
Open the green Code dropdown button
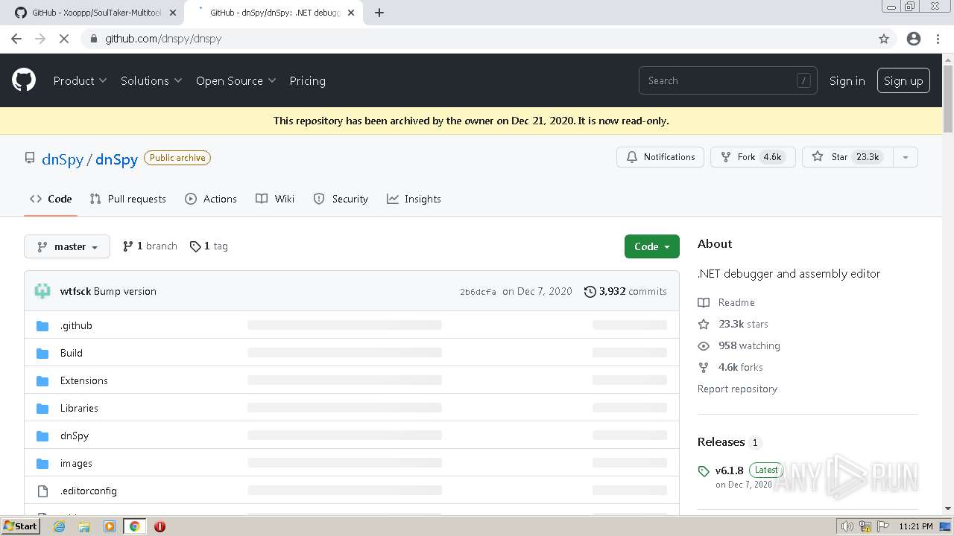[x=652, y=246]
